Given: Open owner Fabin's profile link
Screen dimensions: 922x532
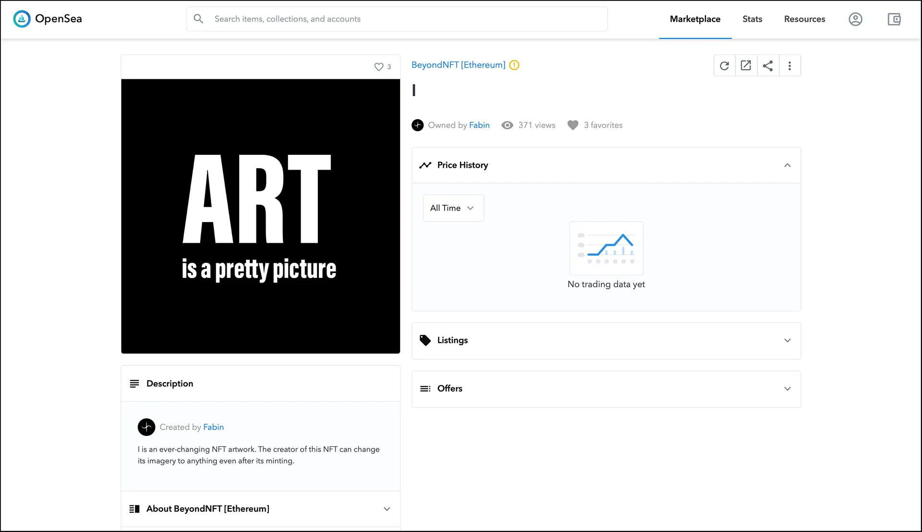Looking at the screenshot, I should click(x=479, y=125).
